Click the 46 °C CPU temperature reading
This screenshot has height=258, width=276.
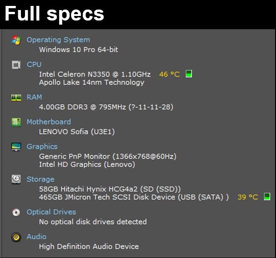pos(170,74)
